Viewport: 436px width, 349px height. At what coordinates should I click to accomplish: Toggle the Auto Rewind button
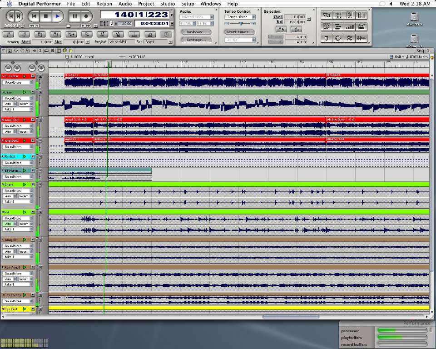tap(40, 35)
